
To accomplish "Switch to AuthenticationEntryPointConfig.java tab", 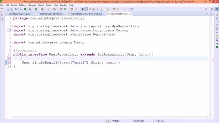I will tap(85, 14).
